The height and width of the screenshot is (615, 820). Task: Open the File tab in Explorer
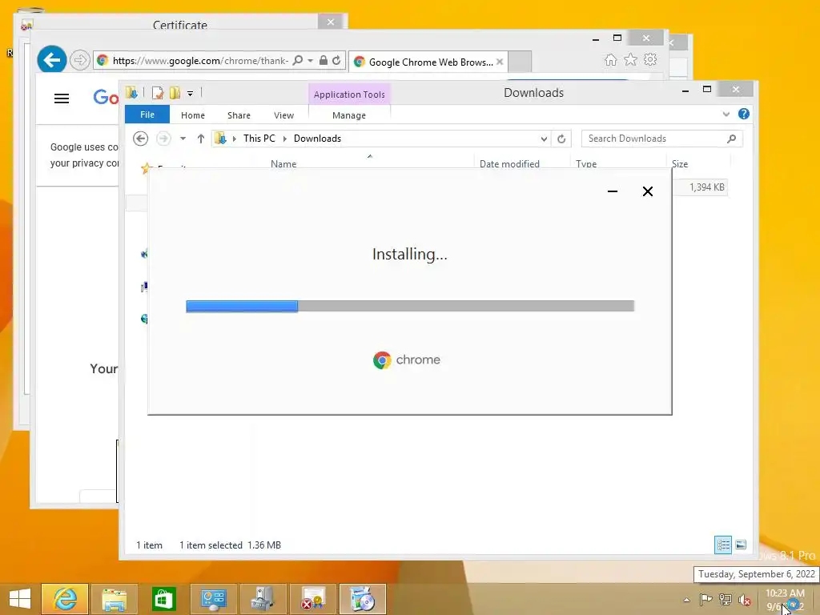coord(147,115)
